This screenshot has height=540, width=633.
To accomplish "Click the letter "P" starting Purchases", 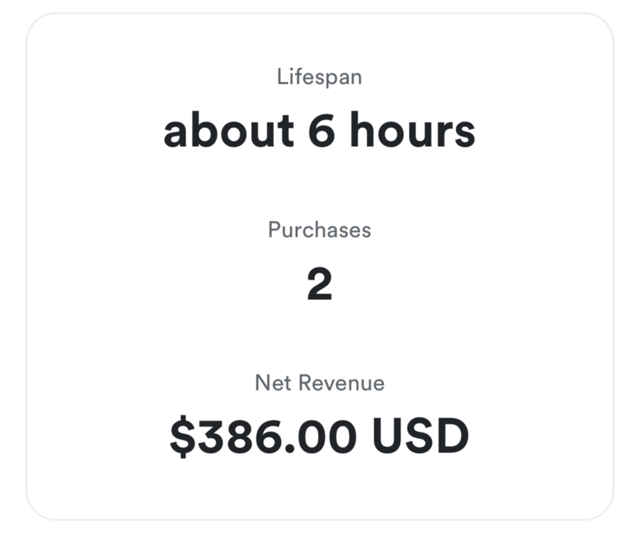I will click(273, 229).
